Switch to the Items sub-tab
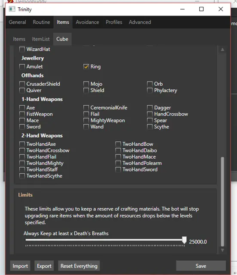Screen dimensions: 237x275 pos(19,39)
